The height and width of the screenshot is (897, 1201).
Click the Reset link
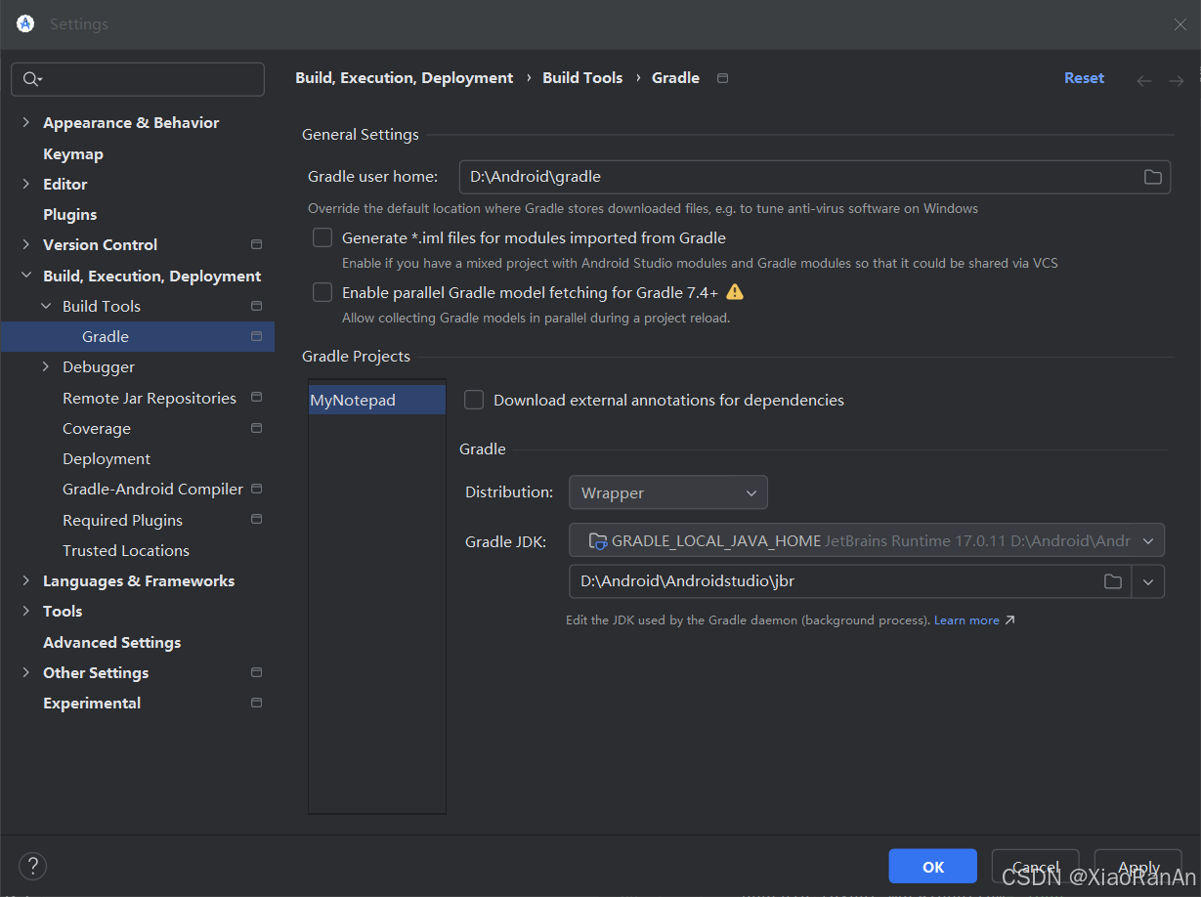(1084, 77)
